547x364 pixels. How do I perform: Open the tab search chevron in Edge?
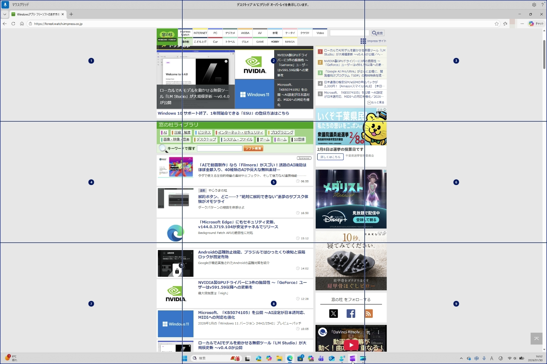[4, 14]
